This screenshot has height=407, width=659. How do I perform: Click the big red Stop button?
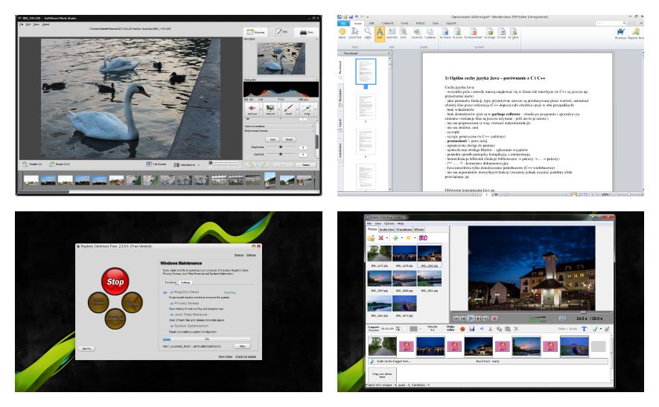[x=115, y=281]
